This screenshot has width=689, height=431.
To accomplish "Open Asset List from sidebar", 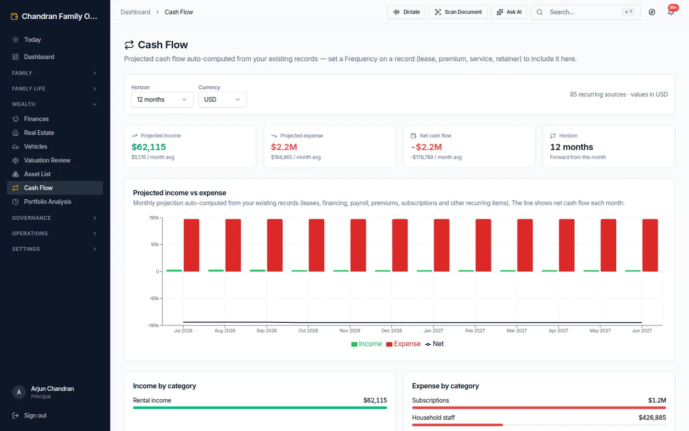I will coord(55,174).
